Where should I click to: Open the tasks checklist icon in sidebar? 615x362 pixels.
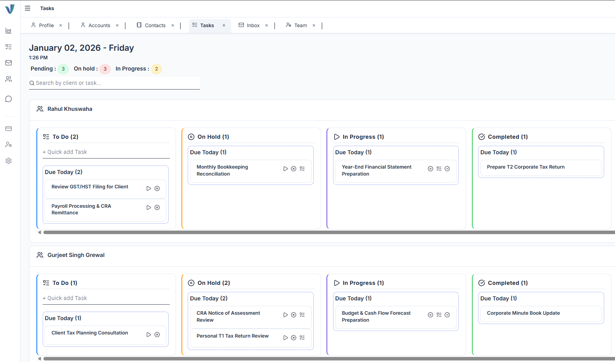(x=9, y=47)
